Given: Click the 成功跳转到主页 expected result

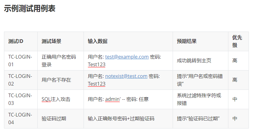Looking at the screenshot, I should 201,61.
